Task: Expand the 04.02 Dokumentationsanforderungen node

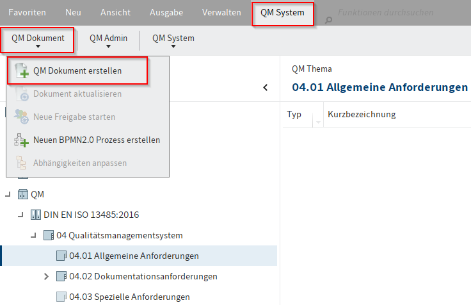Action: coord(45,277)
